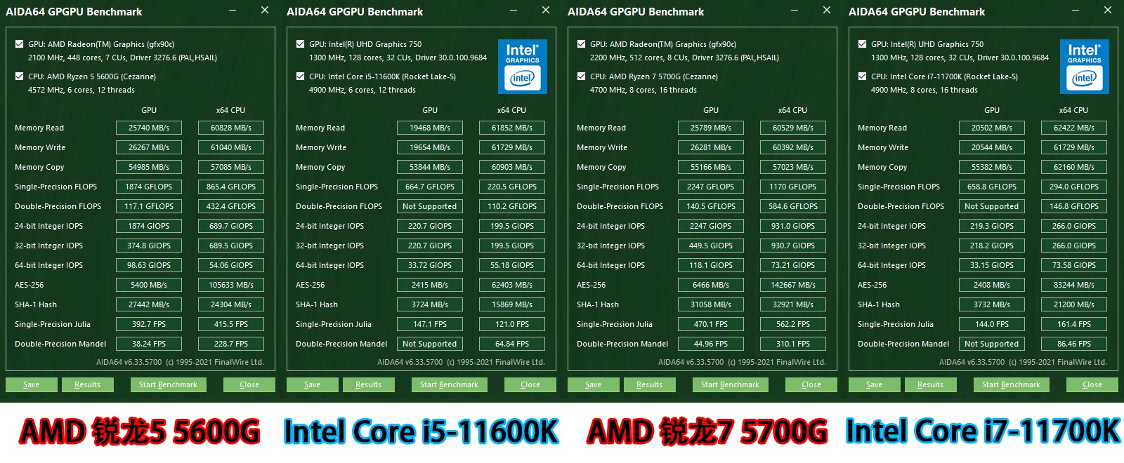1124x463 pixels.
Task: Click Close button in the i5-11600K window
Action: pos(530,384)
